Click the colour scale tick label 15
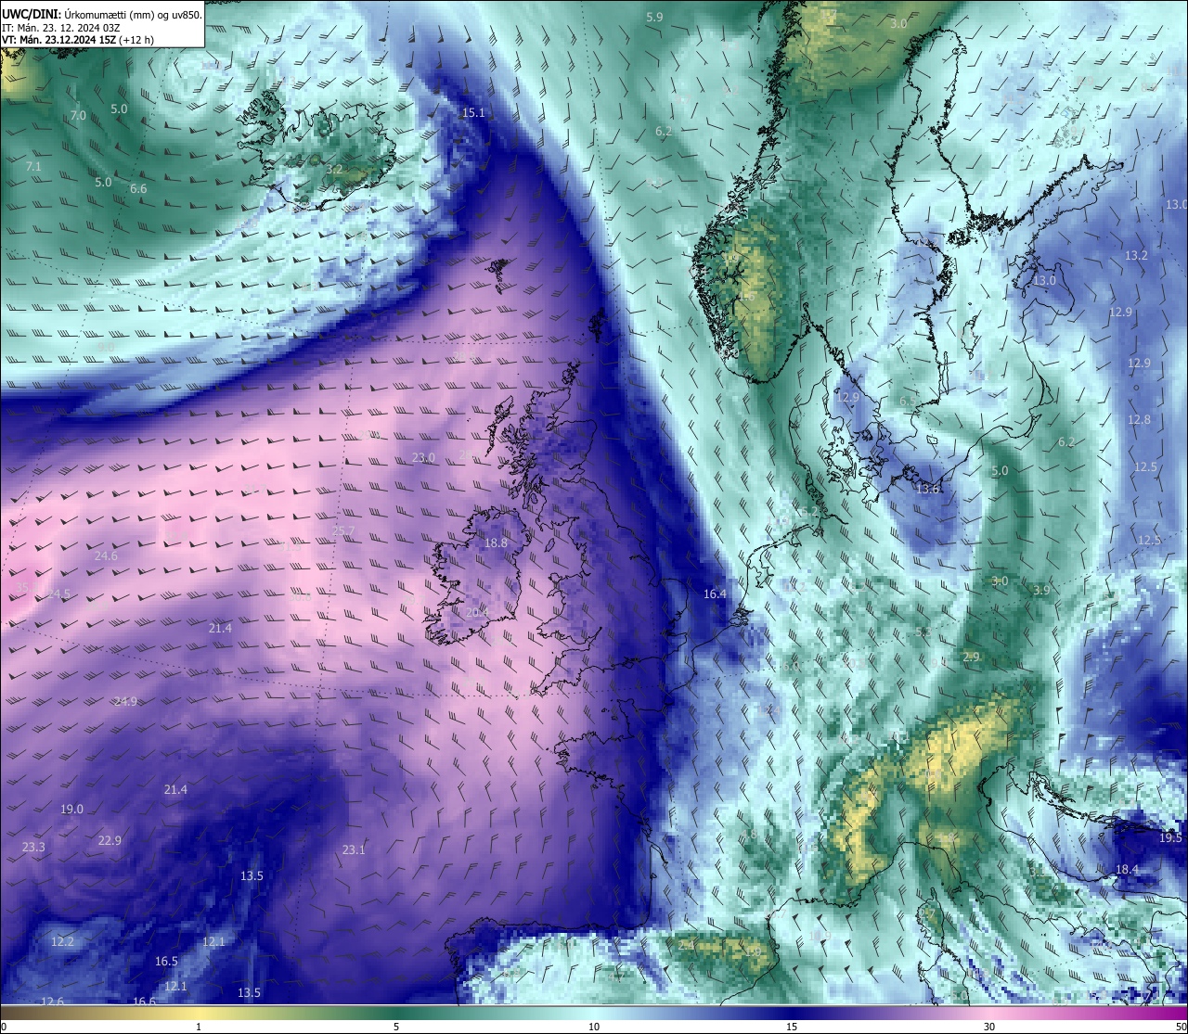1188x1034 pixels. [792, 1027]
